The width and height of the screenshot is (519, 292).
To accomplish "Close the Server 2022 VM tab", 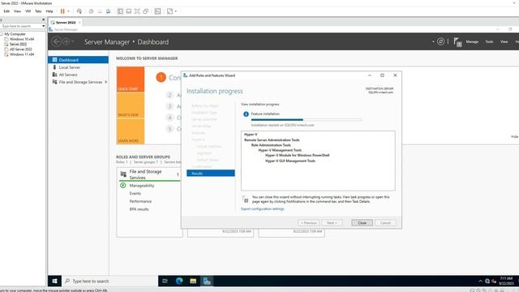I will click(x=79, y=23).
